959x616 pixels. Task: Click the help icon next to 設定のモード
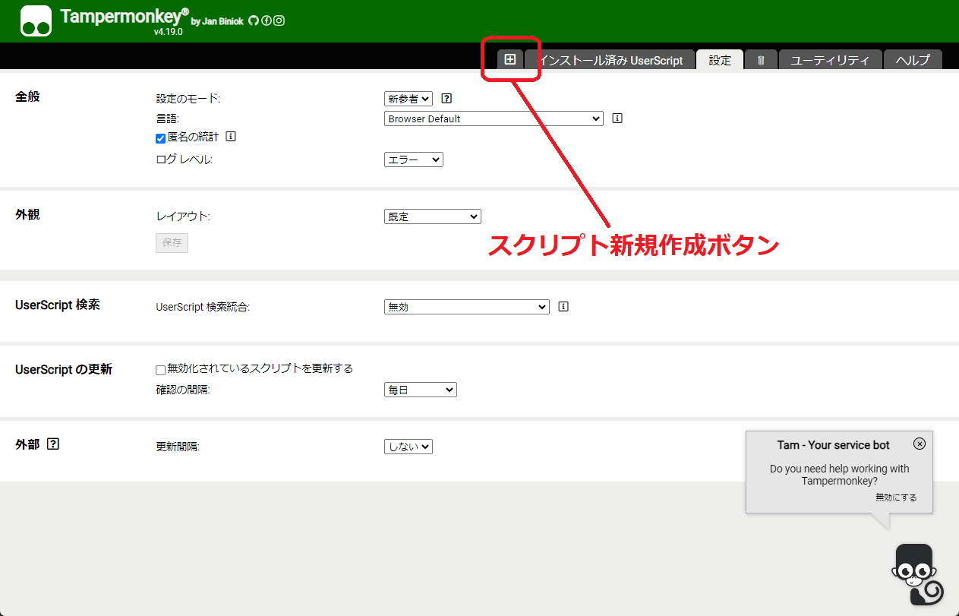(446, 98)
